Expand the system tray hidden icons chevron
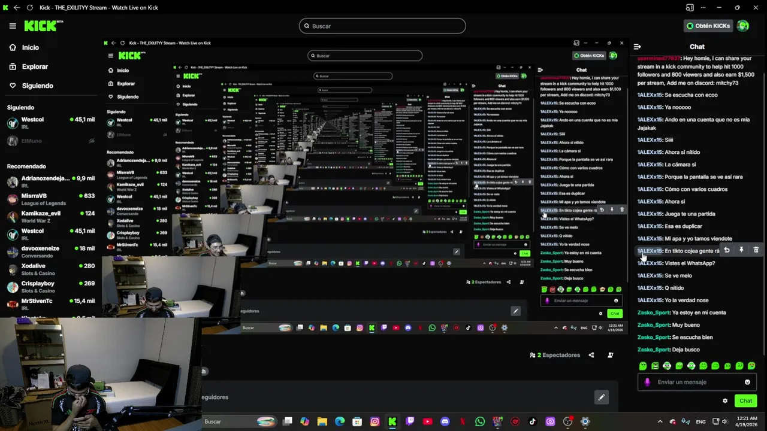Screen dimensions: 767x431 pyautogui.click(x=660, y=421)
